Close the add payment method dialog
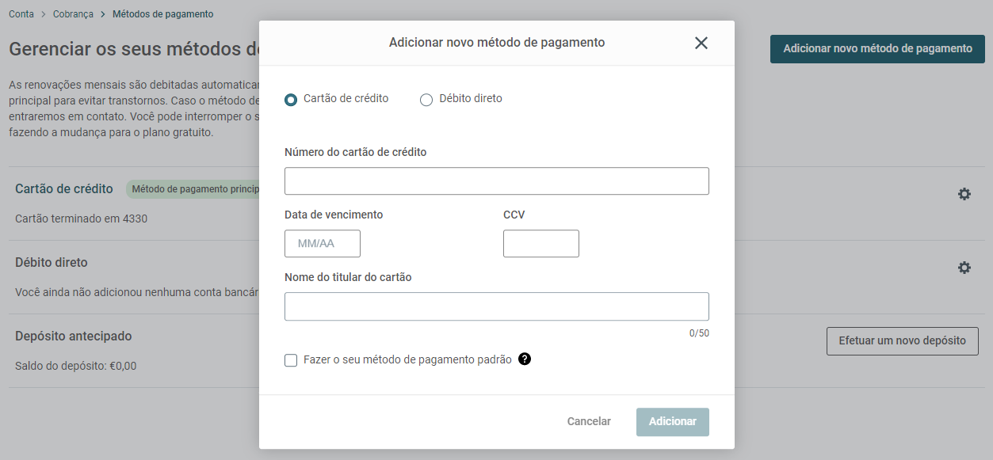 701,43
